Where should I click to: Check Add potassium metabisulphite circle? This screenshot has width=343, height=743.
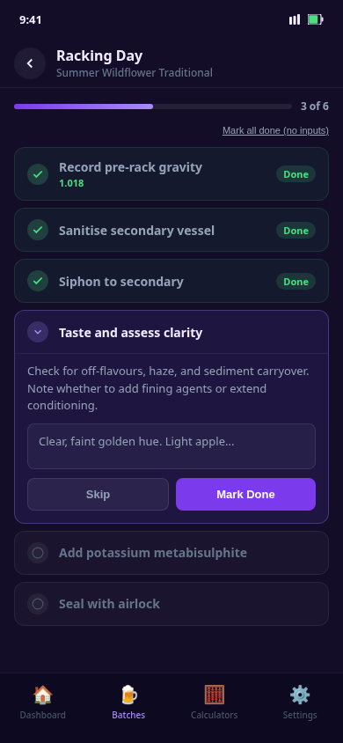click(x=38, y=553)
